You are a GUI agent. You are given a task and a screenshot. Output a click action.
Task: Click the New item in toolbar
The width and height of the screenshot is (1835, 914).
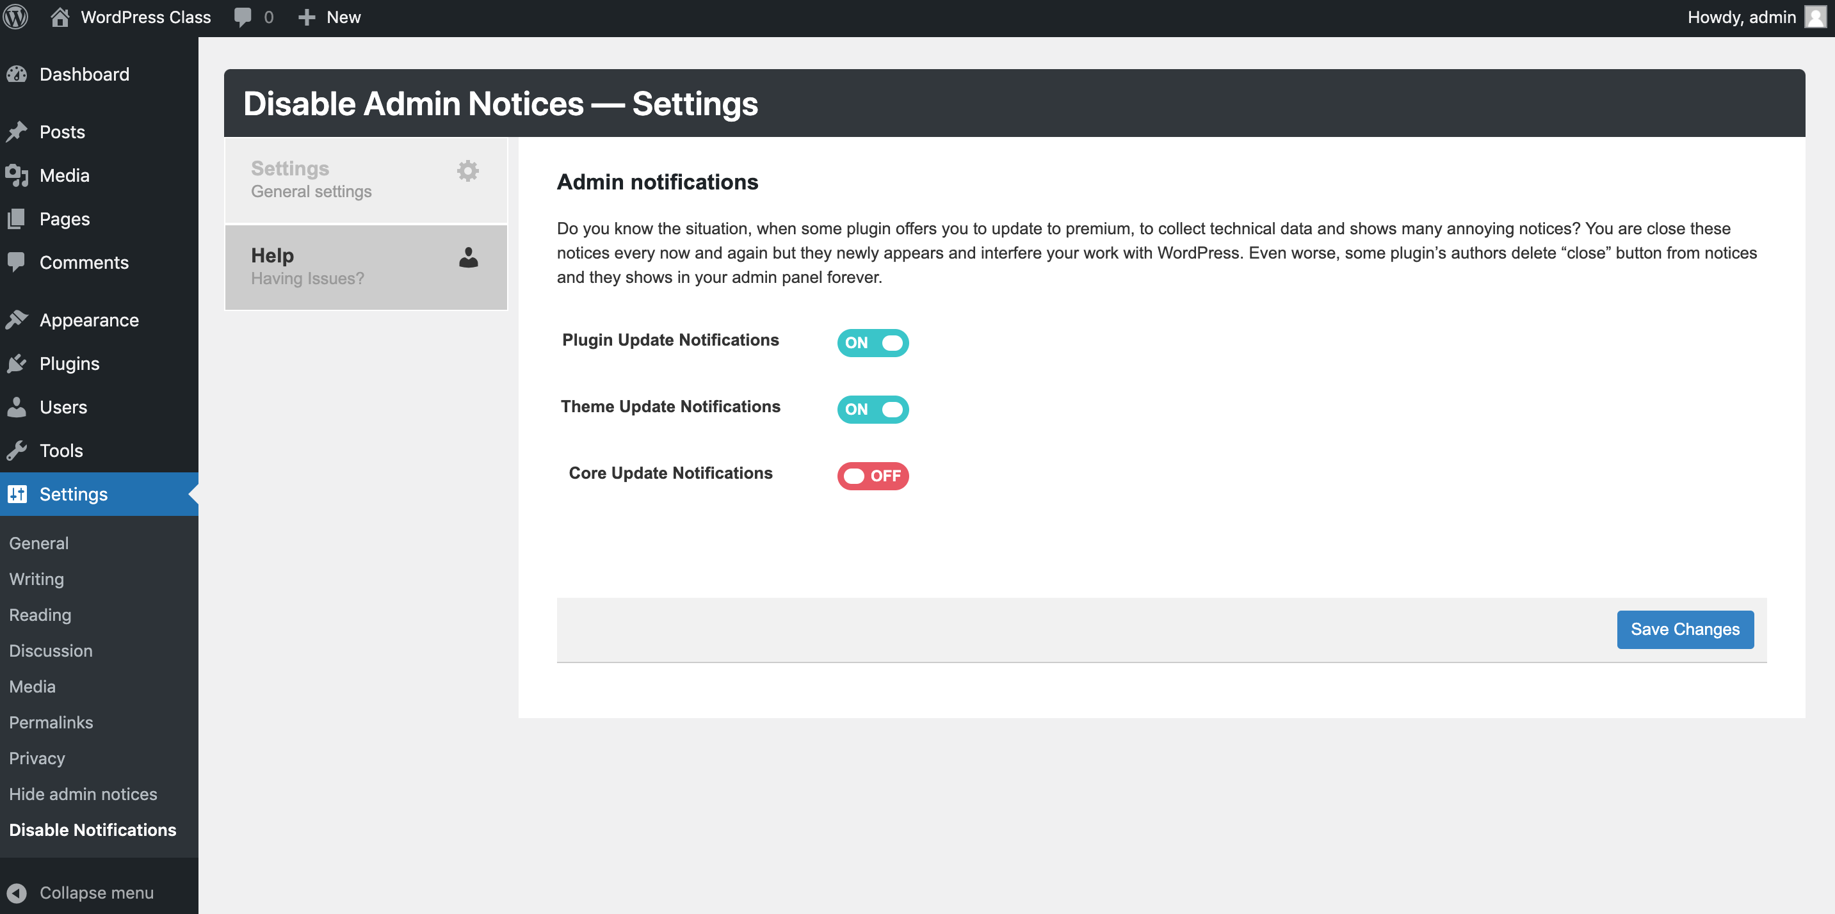pos(334,17)
